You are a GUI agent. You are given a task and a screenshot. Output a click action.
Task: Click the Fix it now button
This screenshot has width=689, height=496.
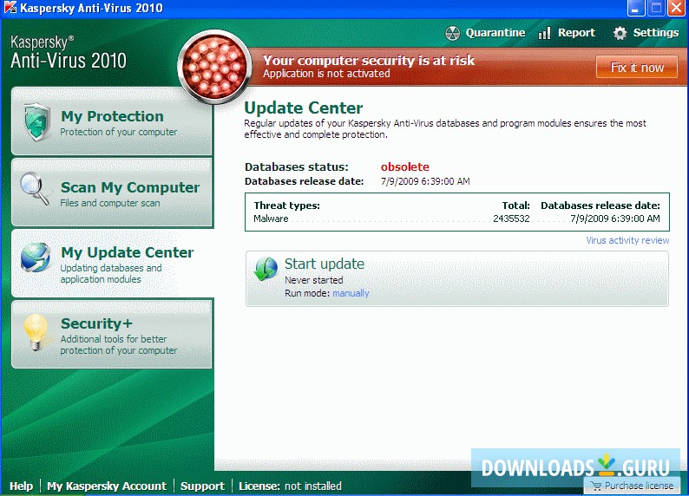[x=637, y=67]
